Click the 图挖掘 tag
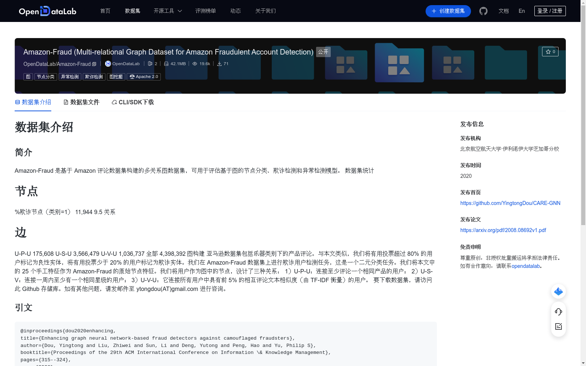 [x=116, y=77]
